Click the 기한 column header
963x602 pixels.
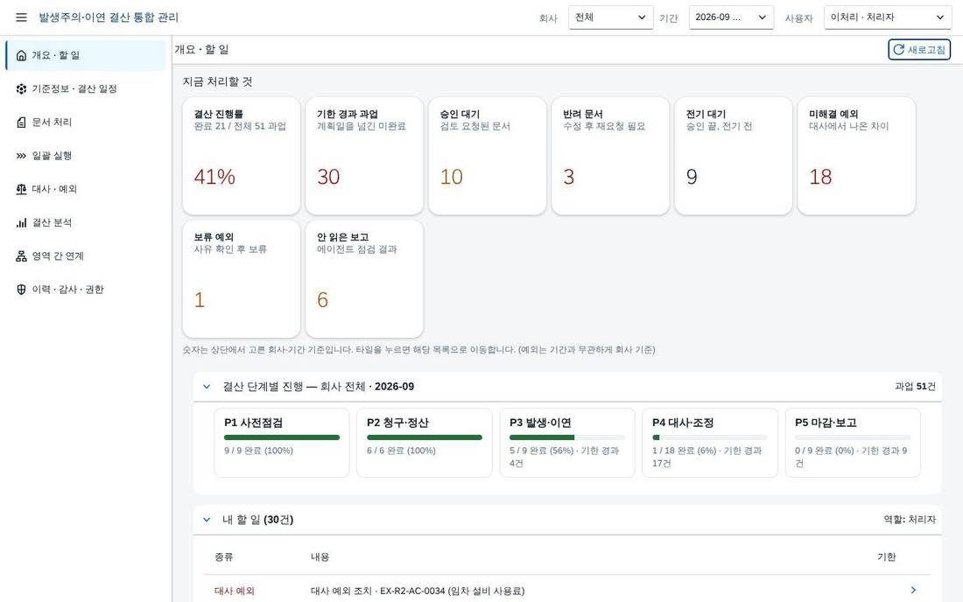coord(886,557)
